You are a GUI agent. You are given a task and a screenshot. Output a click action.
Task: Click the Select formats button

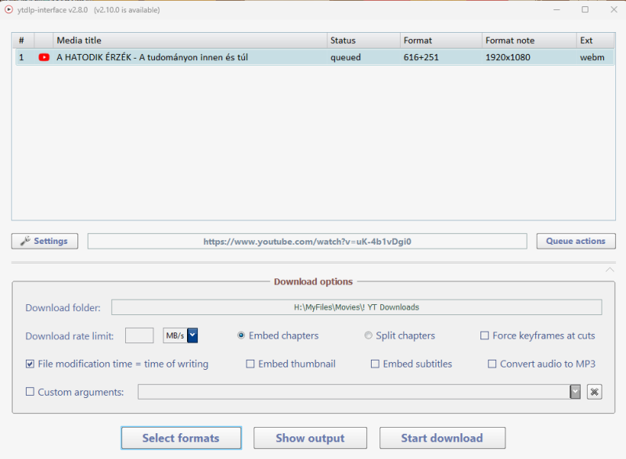click(182, 438)
